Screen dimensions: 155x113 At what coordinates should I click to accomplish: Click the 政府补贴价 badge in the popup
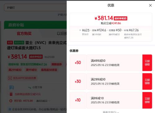121,19
